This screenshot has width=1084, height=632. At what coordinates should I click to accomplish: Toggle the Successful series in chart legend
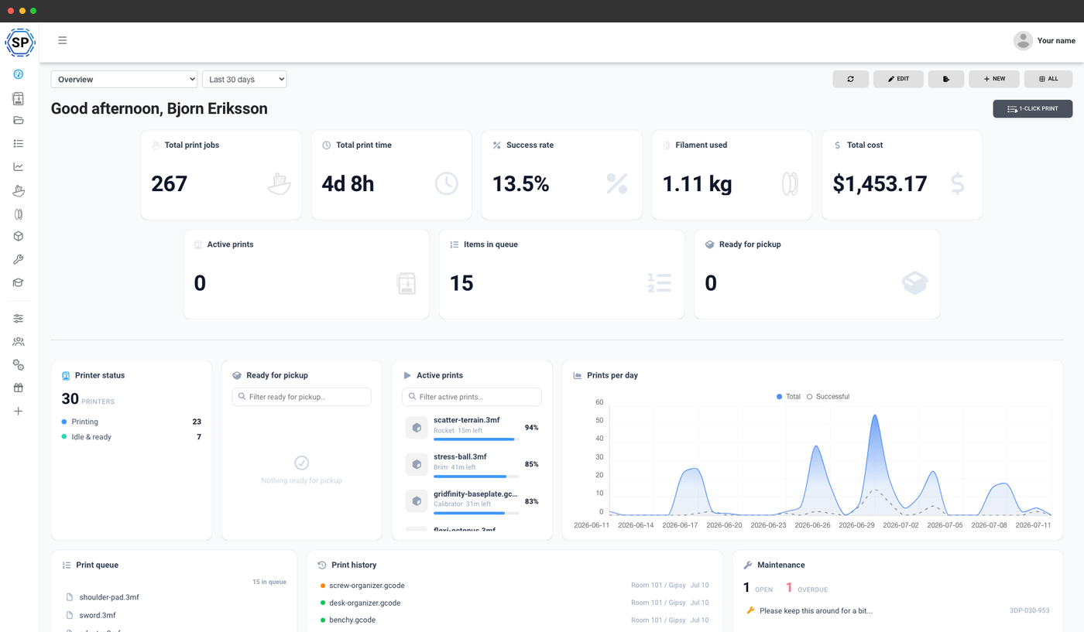(x=828, y=397)
